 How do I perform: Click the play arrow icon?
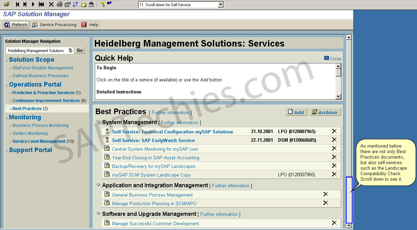pos(33,4)
